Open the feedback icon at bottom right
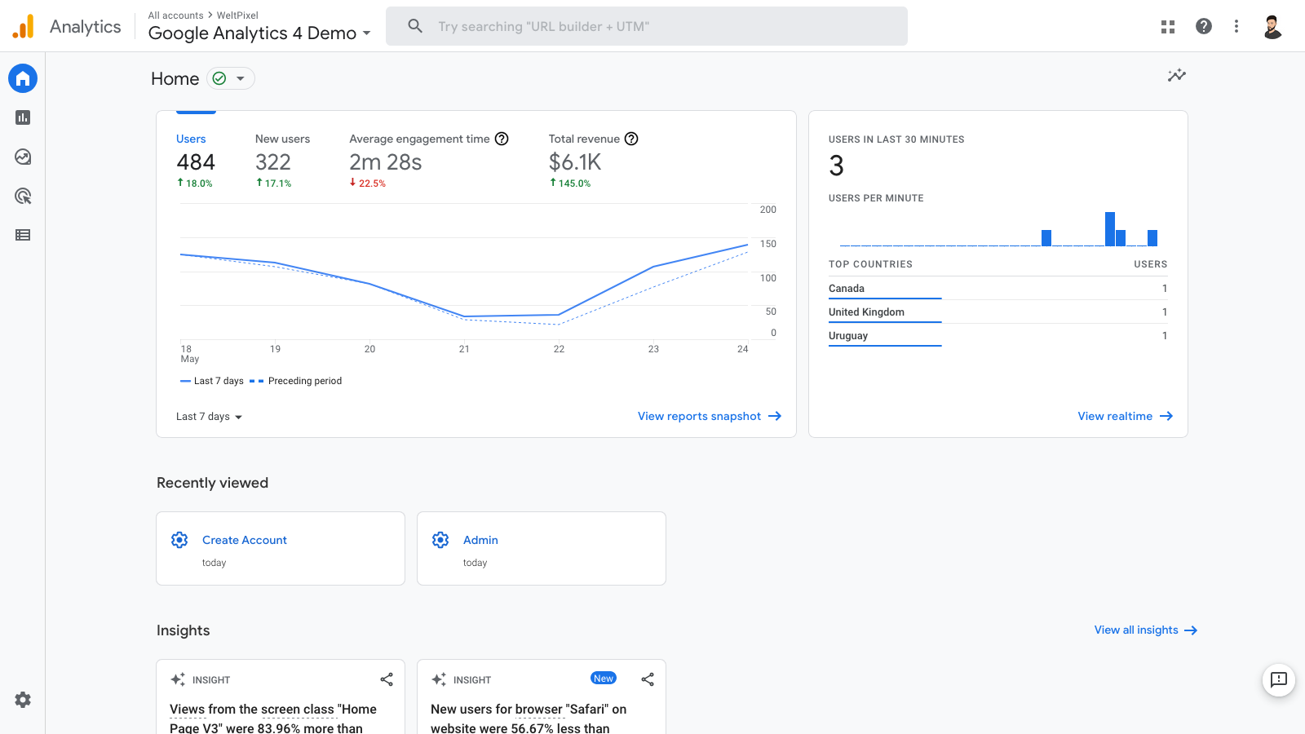Image resolution: width=1305 pixels, height=734 pixels. 1278,679
